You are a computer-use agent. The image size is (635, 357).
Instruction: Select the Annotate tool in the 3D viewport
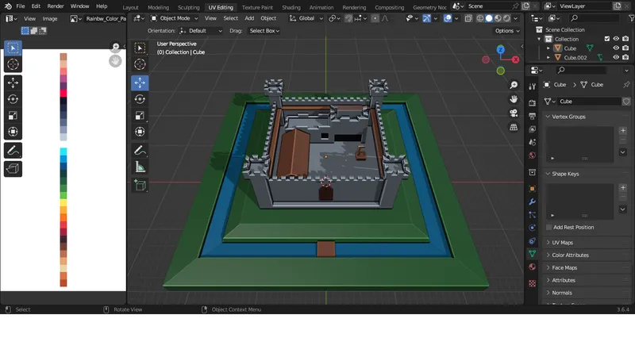tap(140, 151)
